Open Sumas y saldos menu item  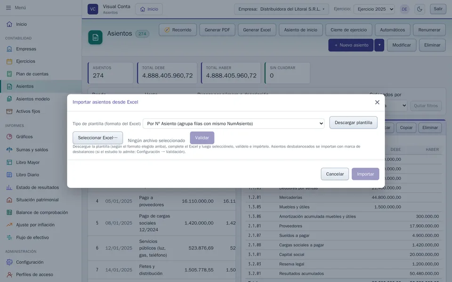(32, 149)
